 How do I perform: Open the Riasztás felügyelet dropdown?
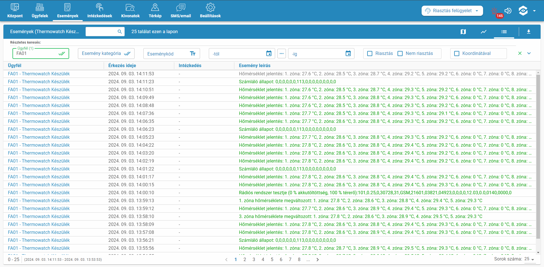[452, 11]
